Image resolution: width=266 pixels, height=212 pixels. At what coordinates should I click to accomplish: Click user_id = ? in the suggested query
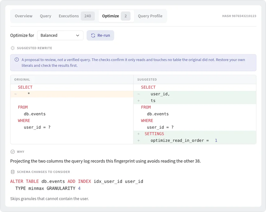pyautogui.click(x=160, y=127)
